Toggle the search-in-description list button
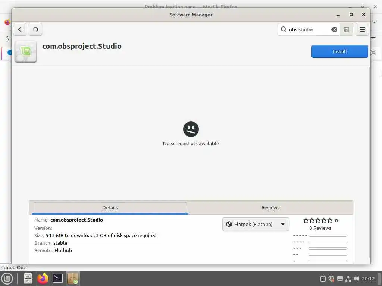 (x=347, y=29)
